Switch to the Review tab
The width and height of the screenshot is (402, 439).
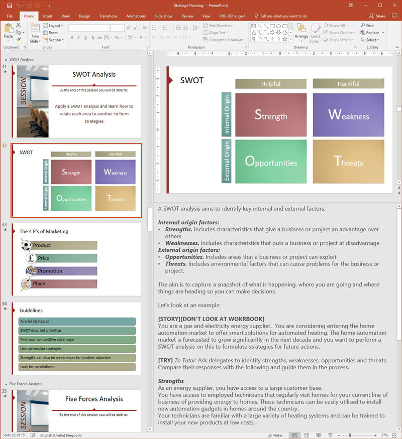click(x=187, y=16)
